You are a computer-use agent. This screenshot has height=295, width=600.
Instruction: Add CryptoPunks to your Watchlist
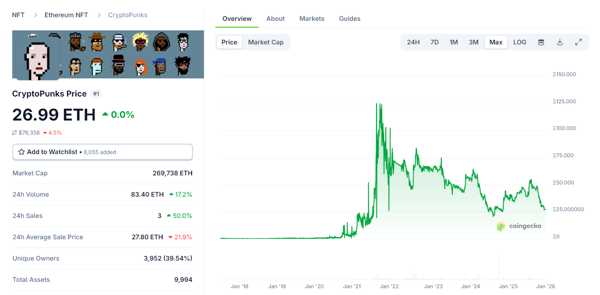(x=52, y=152)
